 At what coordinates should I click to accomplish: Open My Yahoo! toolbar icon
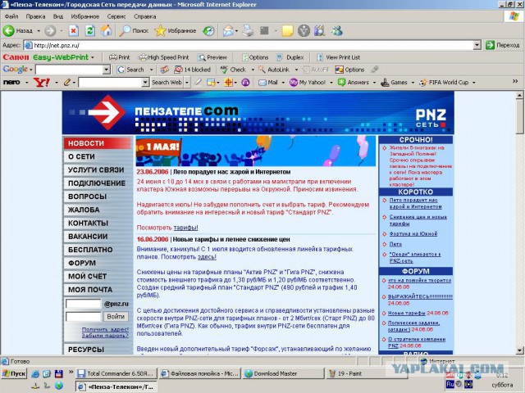pos(294,82)
